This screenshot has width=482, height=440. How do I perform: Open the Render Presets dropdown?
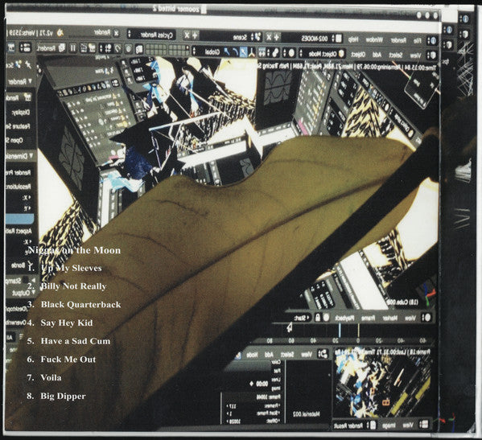point(19,172)
